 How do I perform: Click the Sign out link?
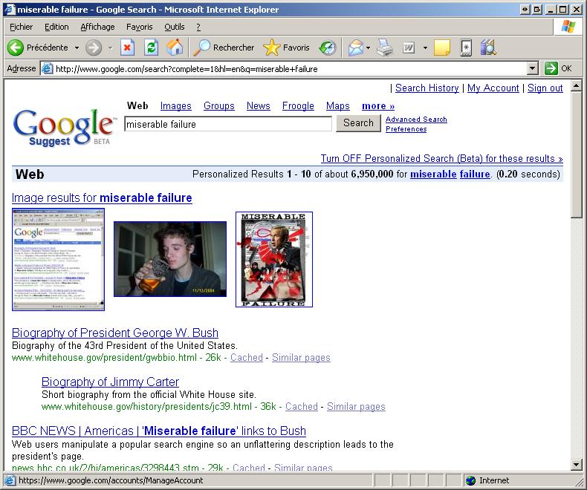[x=545, y=88]
